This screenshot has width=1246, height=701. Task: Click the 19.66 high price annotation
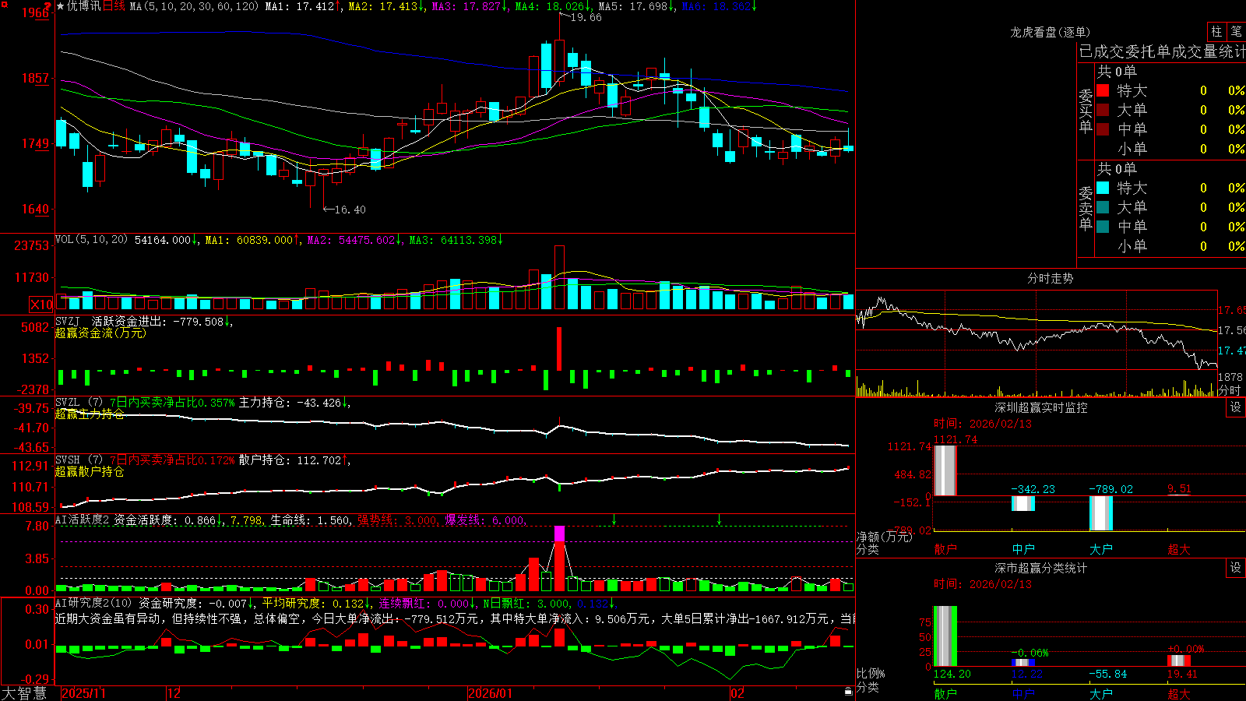click(586, 17)
